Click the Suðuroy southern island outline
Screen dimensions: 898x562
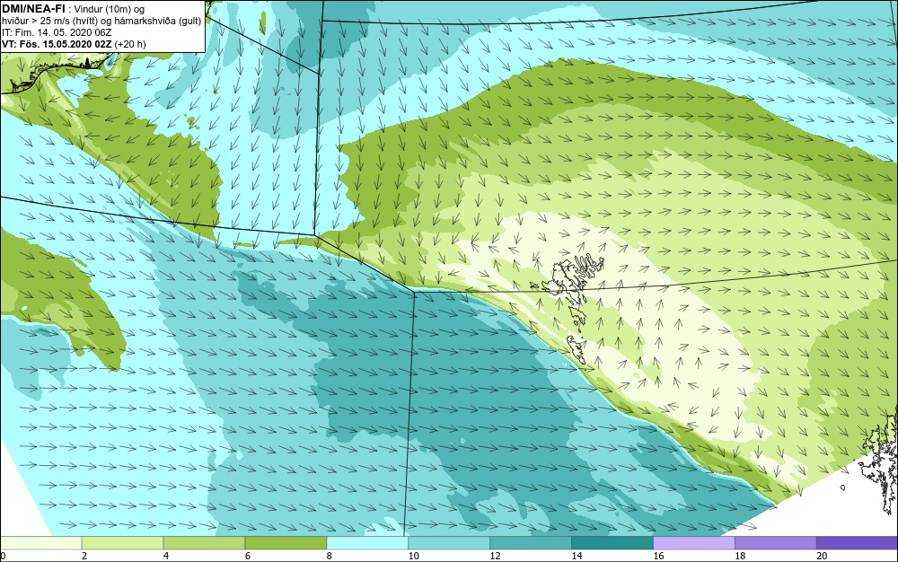pos(577,349)
